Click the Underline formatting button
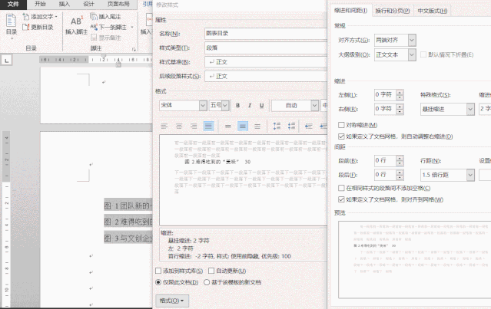This screenshot has width=491, height=309. (260, 106)
